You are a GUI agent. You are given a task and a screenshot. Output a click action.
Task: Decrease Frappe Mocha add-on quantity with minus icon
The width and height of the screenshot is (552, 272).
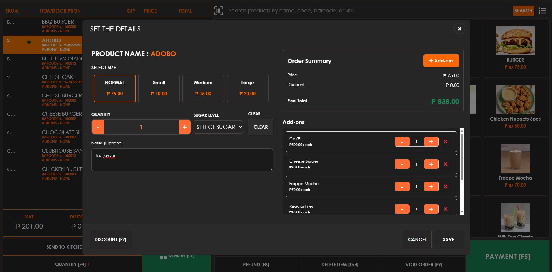pos(402,187)
